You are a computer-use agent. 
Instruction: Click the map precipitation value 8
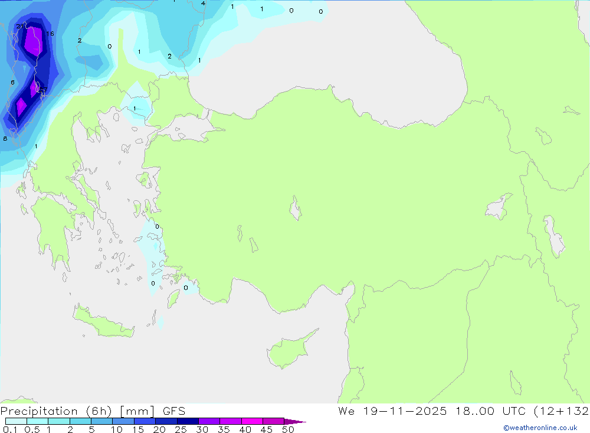coord(5,138)
